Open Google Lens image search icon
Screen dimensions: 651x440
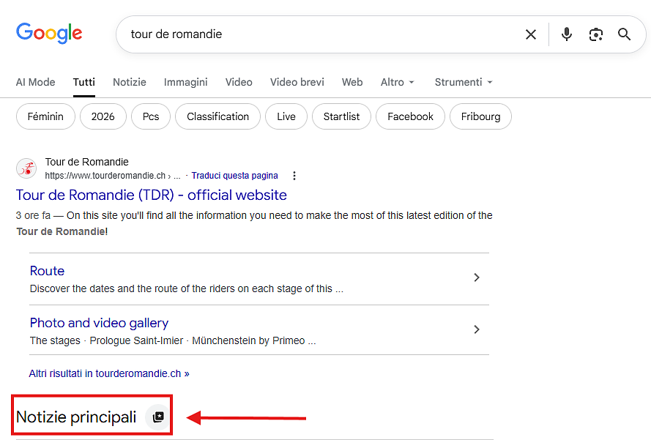pyautogui.click(x=596, y=34)
